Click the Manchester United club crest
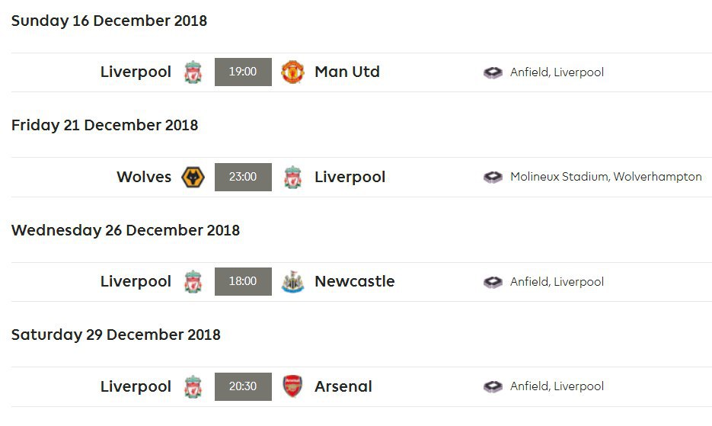Image resolution: width=712 pixels, height=426 pixels. pyautogui.click(x=292, y=72)
